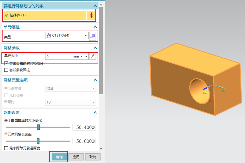Collapse the 网格参数 section

95,48
